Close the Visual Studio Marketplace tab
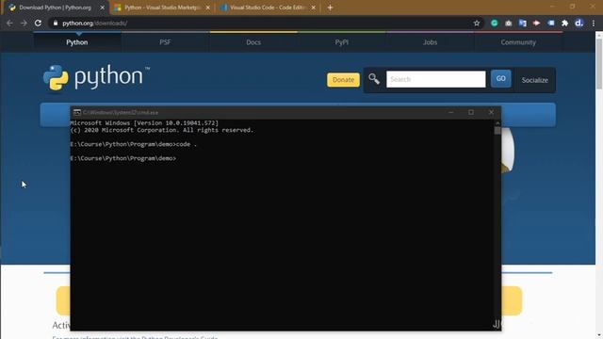The image size is (603, 339). [208, 8]
